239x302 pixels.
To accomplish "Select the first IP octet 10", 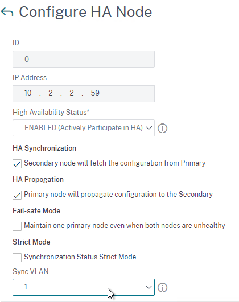I will (x=28, y=93).
